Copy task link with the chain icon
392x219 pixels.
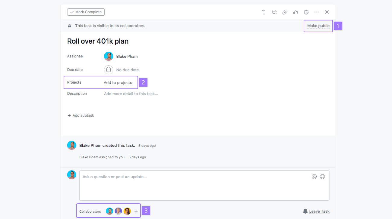(285, 12)
